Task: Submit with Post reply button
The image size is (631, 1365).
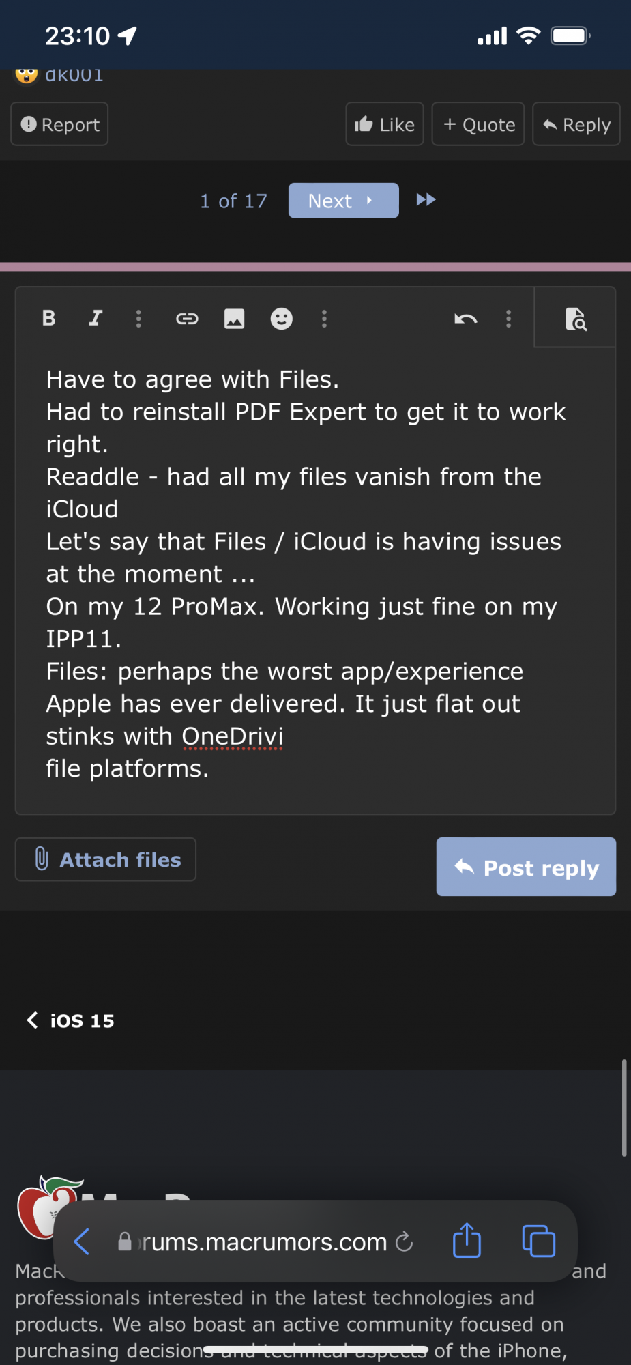Action: coord(526,867)
